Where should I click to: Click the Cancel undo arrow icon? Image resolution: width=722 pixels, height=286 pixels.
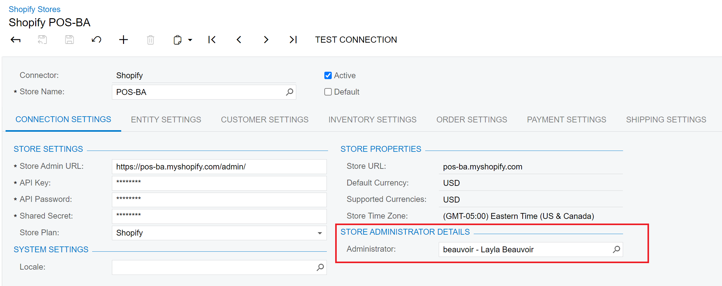tap(96, 40)
